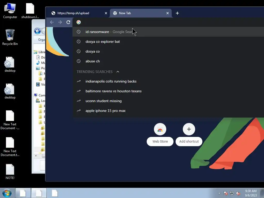This screenshot has height=198, width=264.
Task: Click trending arrow icon beside 'uconn student missing'
Action: pyautogui.click(x=79, y=101)
